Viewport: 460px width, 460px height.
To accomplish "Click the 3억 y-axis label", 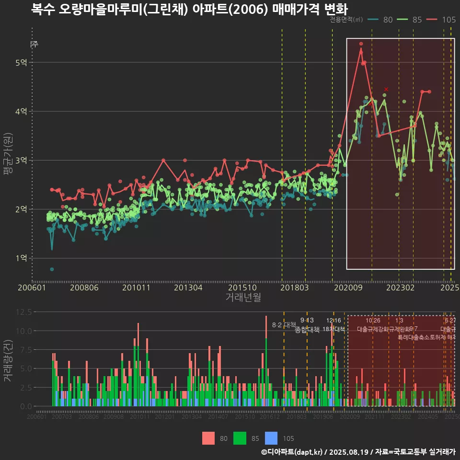I will 21,161.
